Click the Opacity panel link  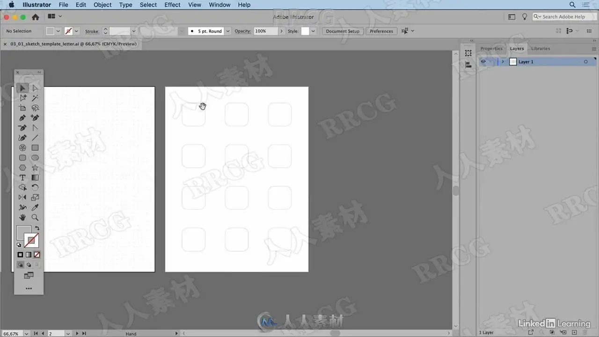tap(243, 31)
